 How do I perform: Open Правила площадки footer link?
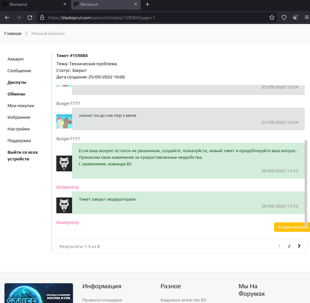click(x=102, y=300)
